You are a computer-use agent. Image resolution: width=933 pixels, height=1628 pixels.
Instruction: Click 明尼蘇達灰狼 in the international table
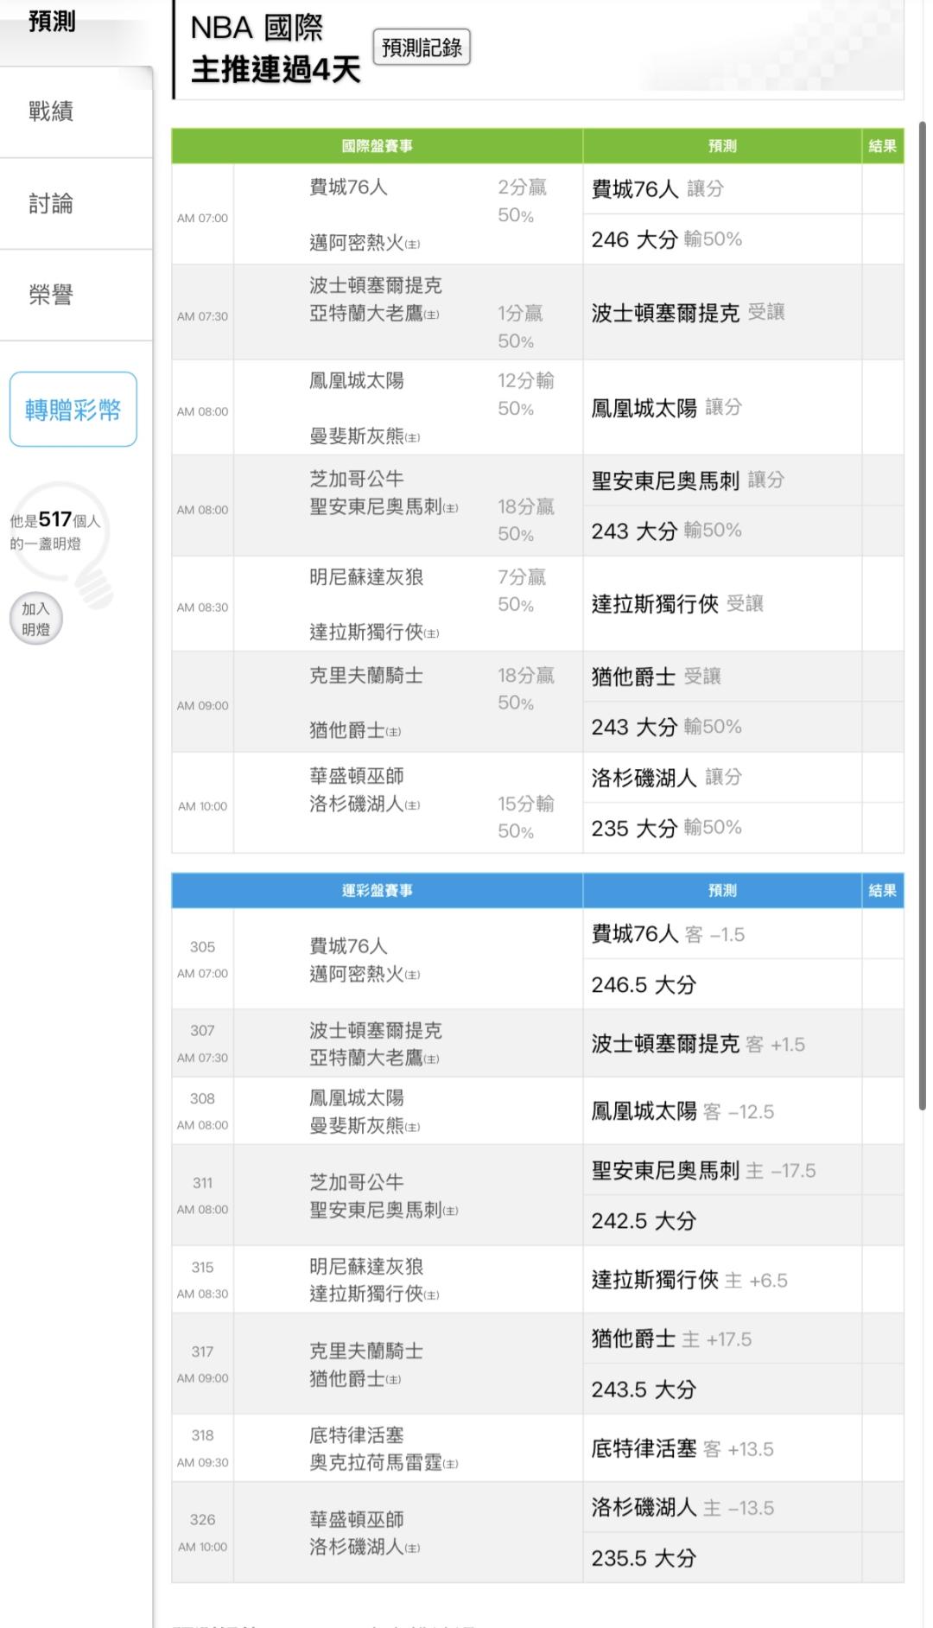tap(366, 576)
